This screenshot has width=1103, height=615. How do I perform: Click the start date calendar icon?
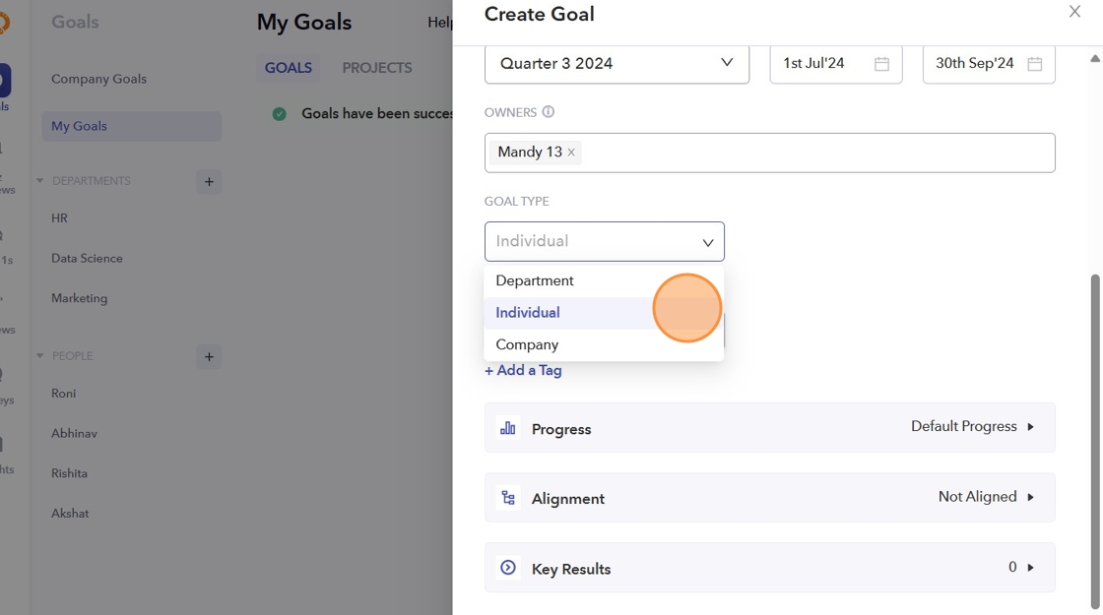881,64
